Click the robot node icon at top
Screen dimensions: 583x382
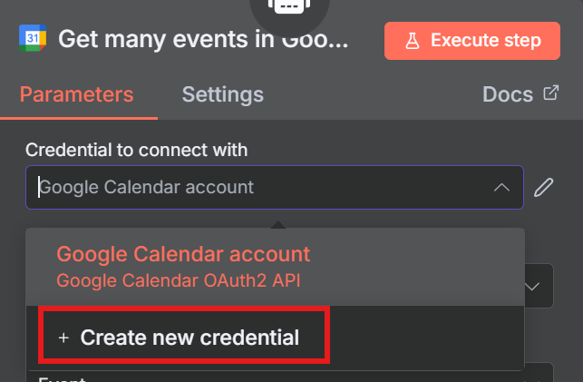point(289,7)
